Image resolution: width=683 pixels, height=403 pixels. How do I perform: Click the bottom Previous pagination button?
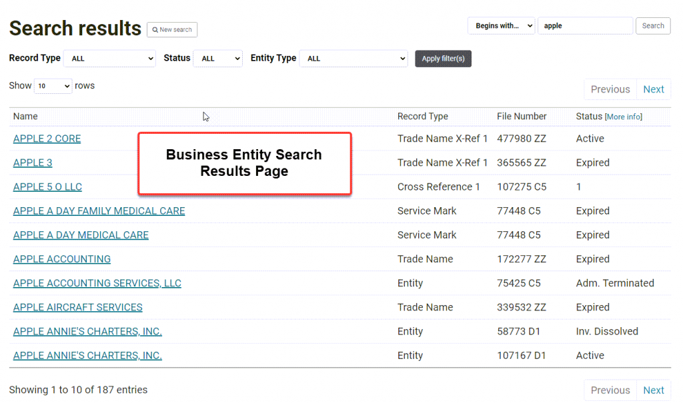pos(610,390)
